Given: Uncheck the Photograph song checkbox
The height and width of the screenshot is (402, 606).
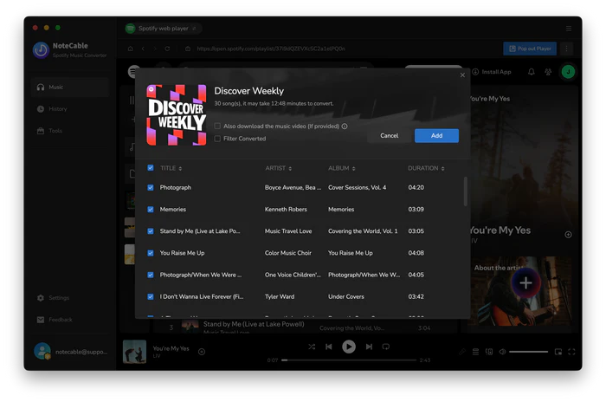Looking at the screenshot, I should 151,188.
